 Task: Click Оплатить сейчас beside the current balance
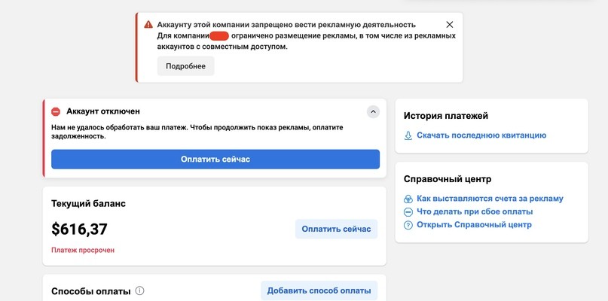point(336,229)
